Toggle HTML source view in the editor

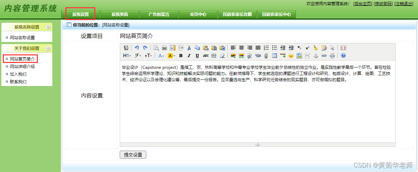[x=126, y=48]
